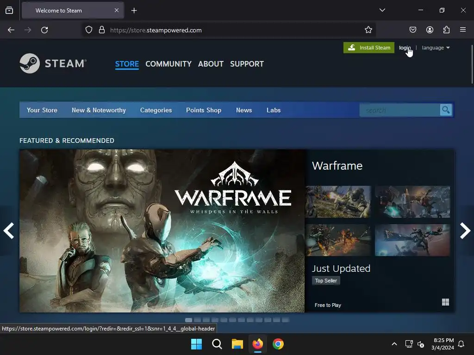View the bottom-right Warframe screenshot thumbnail
Image resolution: width=474 pixels, height=355 pixels.
412,240
